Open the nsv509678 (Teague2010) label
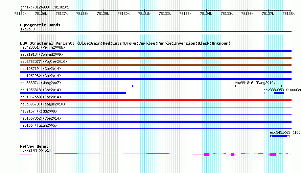This screenshot has width=301, height=173. pyautogui.click(x=43, y=104)
